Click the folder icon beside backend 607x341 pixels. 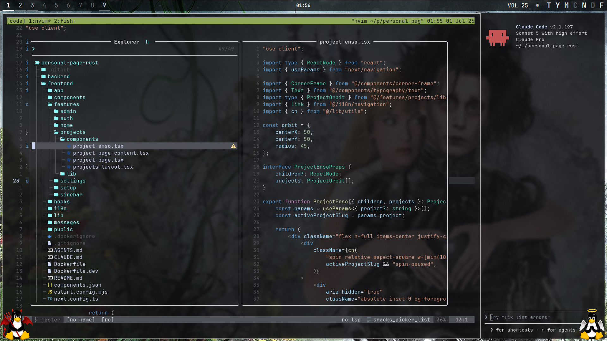pos(44,77)
